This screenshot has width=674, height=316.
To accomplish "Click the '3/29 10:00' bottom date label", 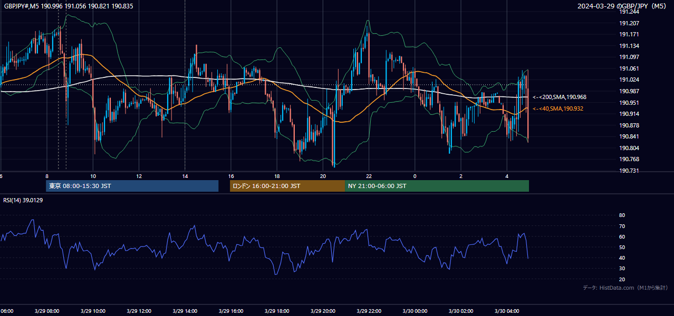I will (92, 311).
